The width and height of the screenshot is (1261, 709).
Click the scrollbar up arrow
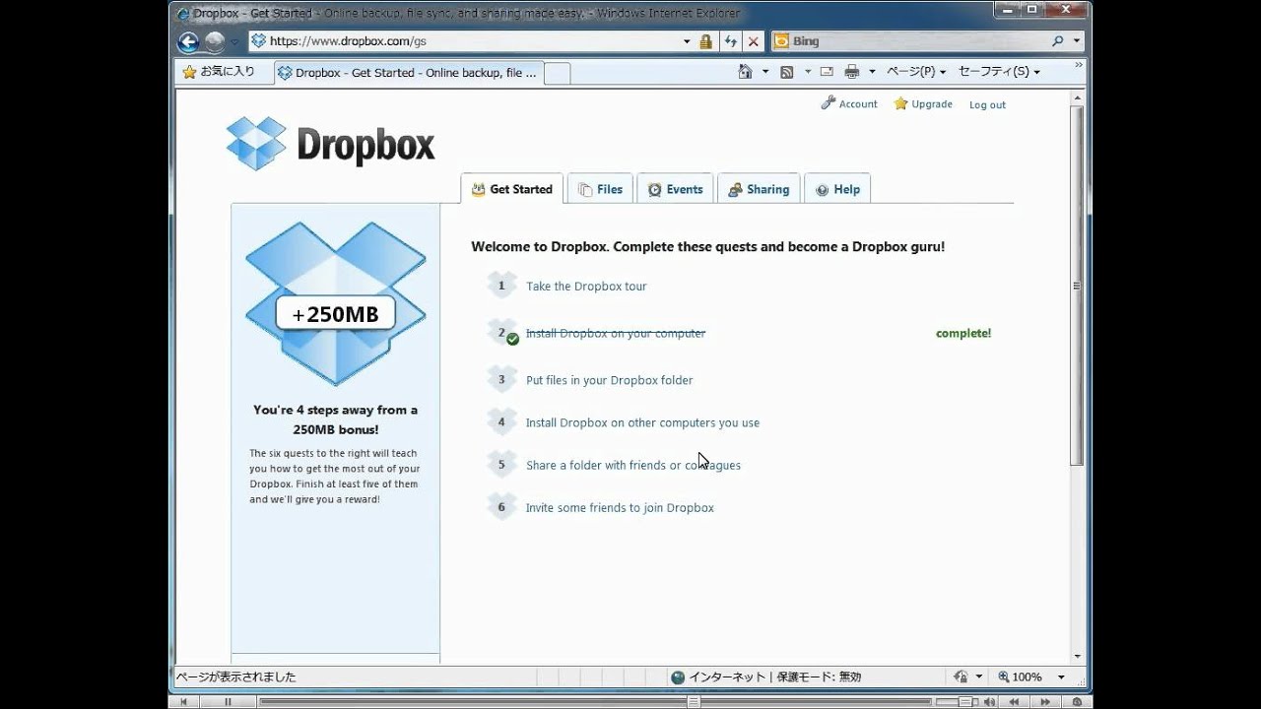click(1077, 96)
